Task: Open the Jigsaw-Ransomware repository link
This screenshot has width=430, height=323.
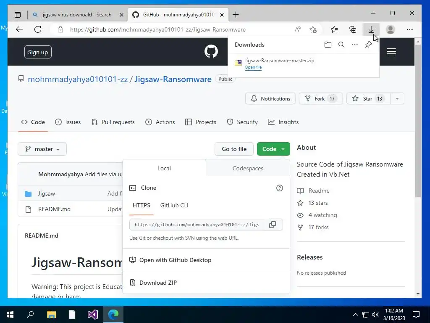Action: click(x=173, y=79)
